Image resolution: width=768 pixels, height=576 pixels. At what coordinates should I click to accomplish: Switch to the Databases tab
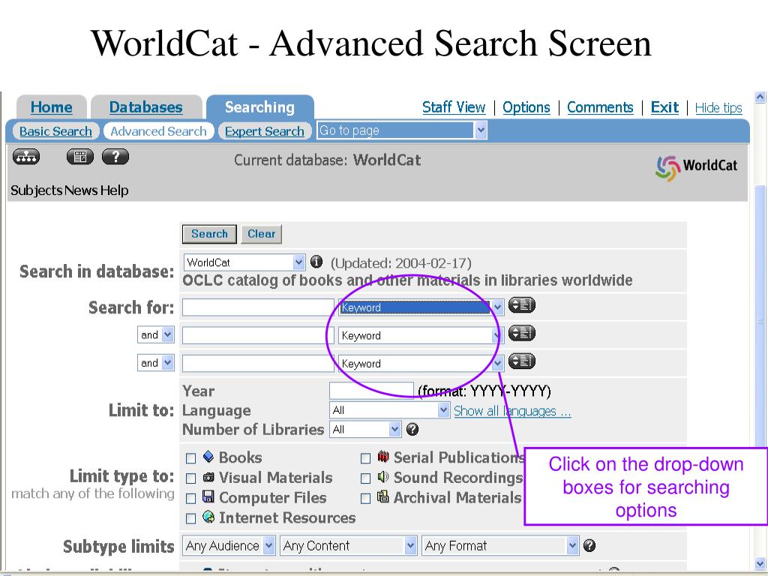pos(146,107)
